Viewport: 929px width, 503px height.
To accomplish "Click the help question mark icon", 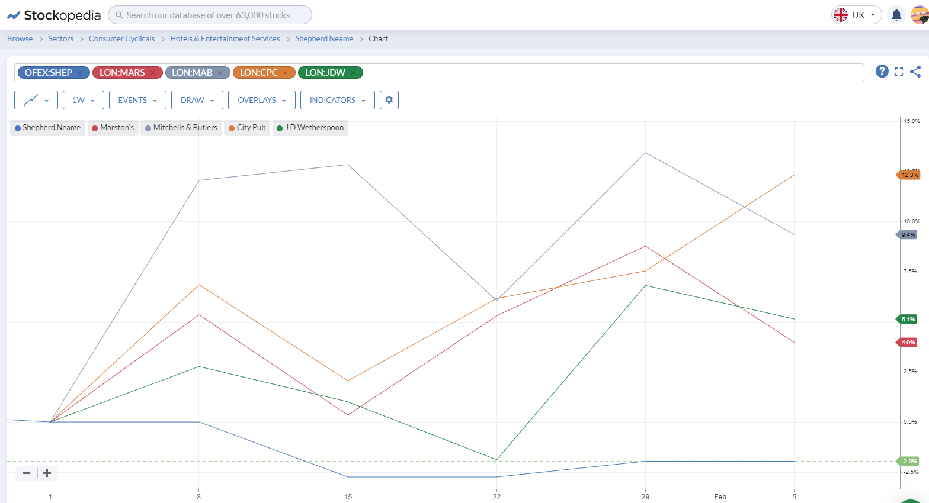I will pos(882,72).
